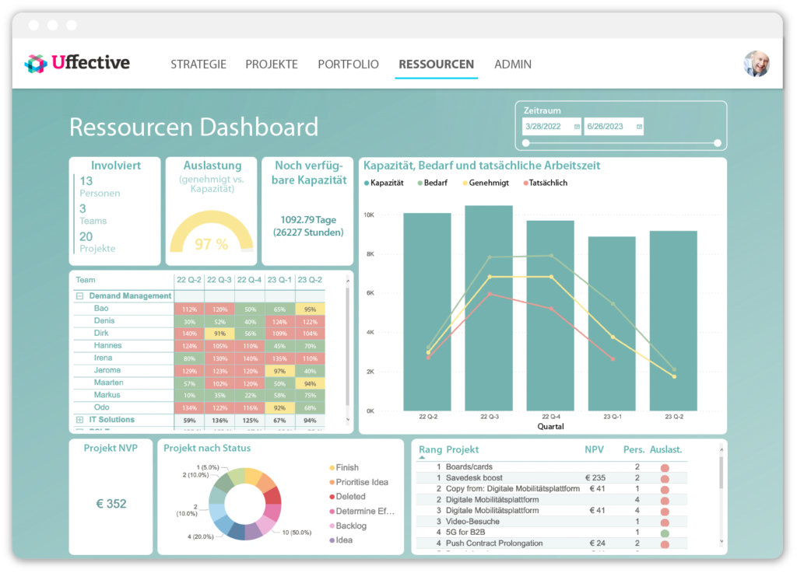The width and height of the screenshot is (797, 573).
Task: Select the Bao row in team table
Action: 198,309
